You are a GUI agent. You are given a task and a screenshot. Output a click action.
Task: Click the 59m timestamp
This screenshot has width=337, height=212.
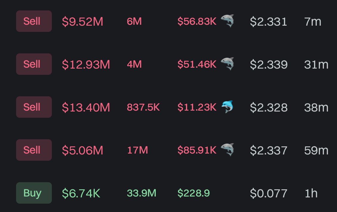pyautogui.click(x=316, y=150)
